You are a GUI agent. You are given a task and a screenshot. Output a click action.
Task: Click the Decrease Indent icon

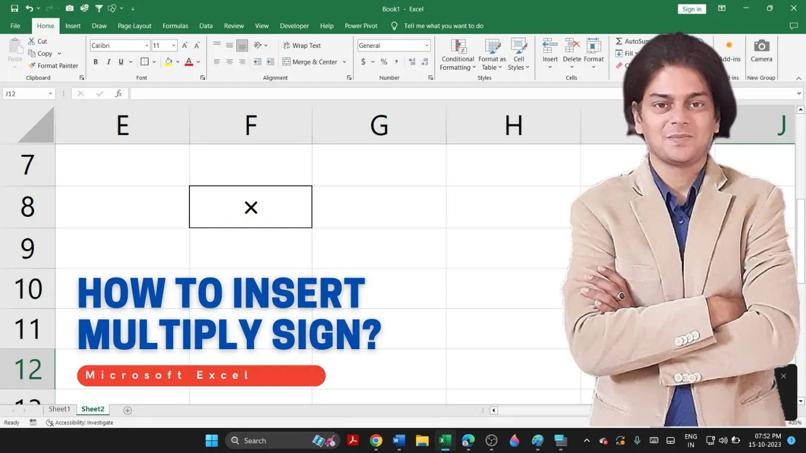258,62
